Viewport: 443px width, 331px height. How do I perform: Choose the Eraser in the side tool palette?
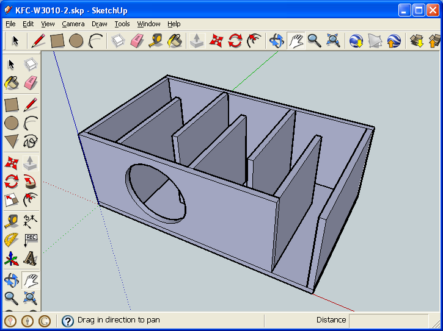(x=30, y=83)
